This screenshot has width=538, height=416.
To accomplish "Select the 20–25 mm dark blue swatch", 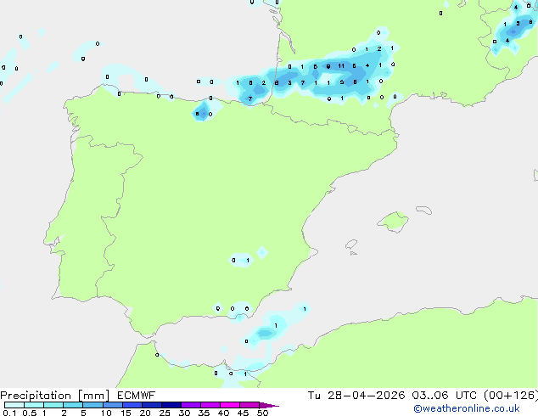I will [x=151, y=405].
